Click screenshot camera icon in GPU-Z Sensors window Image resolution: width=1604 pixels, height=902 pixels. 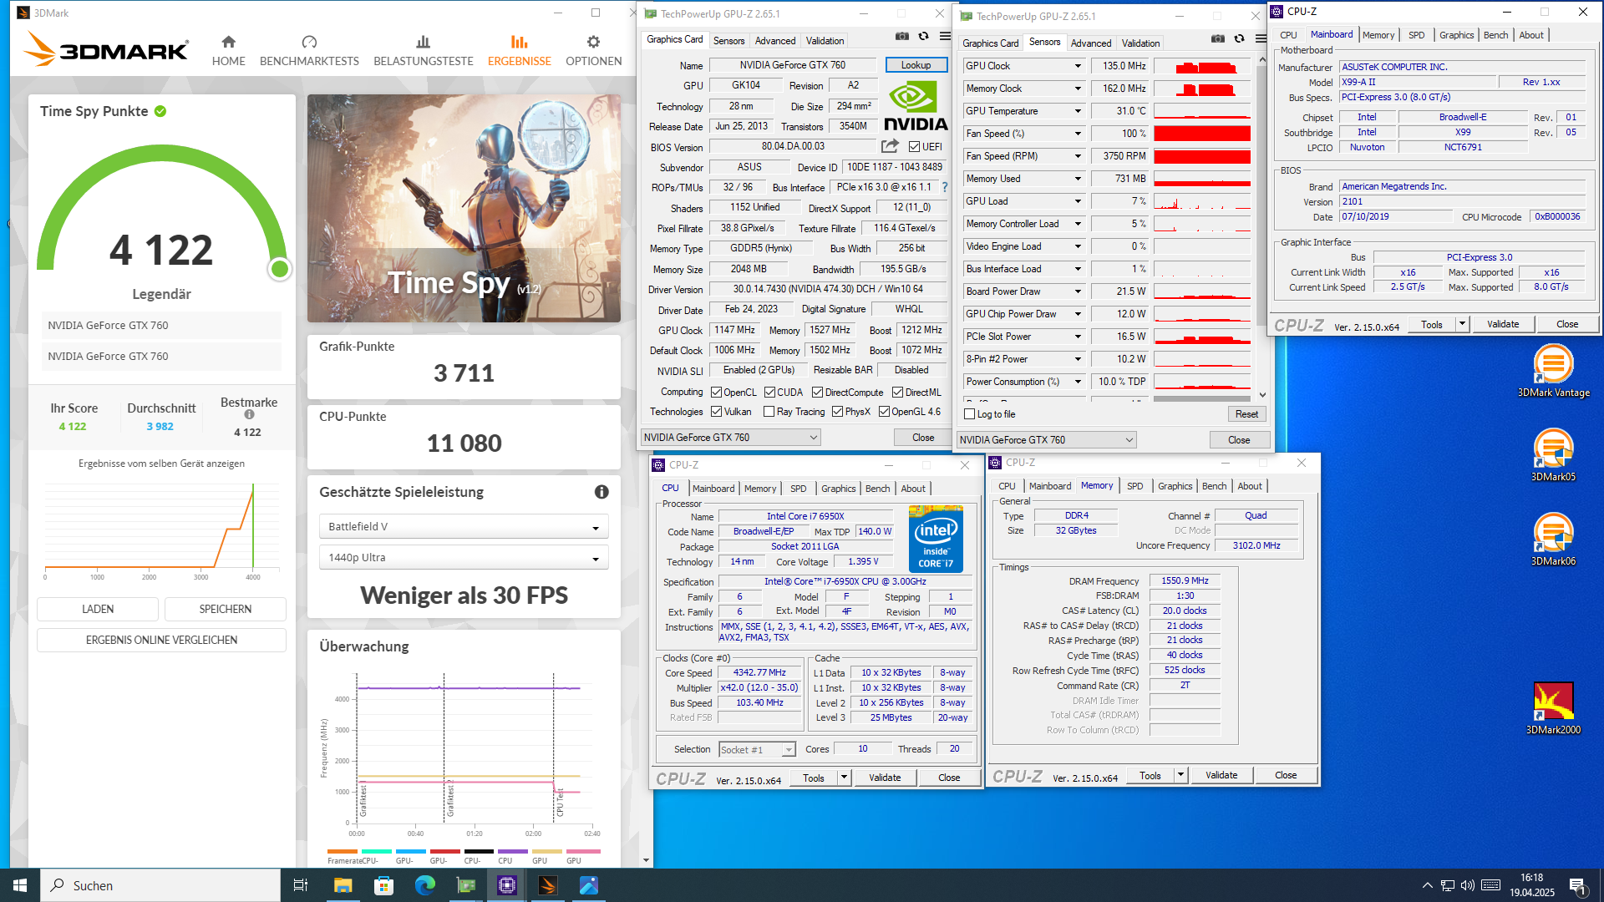[x=1218, y=39]
